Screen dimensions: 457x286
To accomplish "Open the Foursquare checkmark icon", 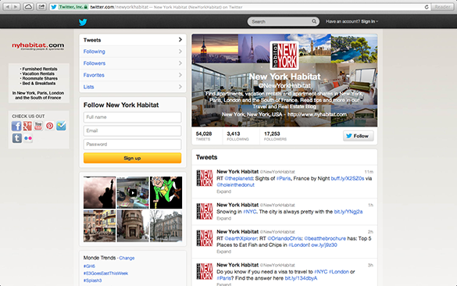I will click(x=61, y=126).
